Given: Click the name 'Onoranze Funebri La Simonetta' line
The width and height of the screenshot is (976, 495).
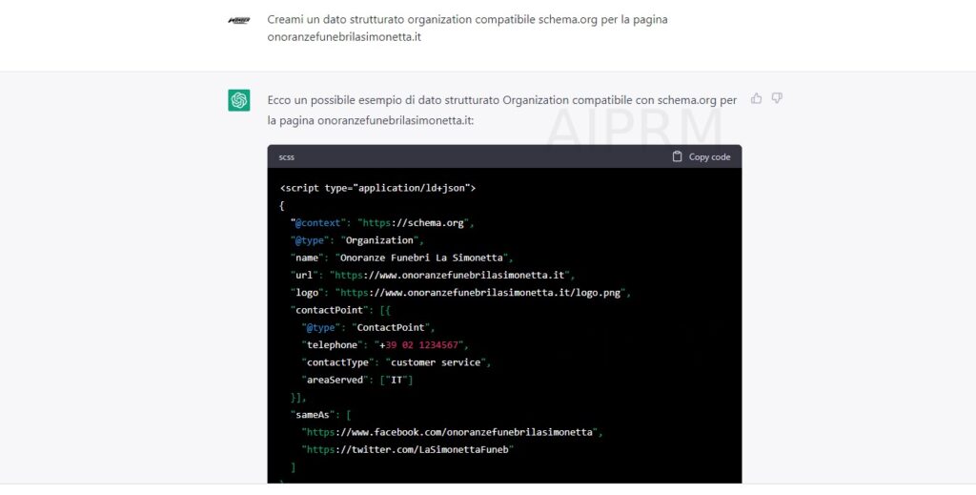Looking at the screenshot, I should coord(401,258).
